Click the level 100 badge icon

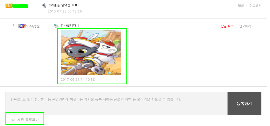[22, 26]
